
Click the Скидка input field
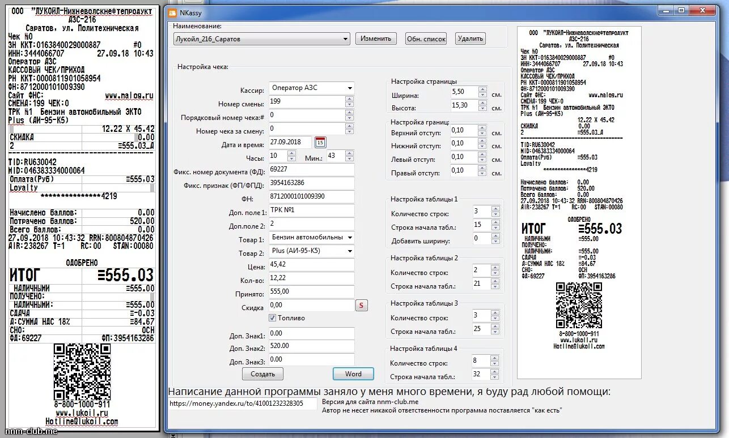(311, 306)
